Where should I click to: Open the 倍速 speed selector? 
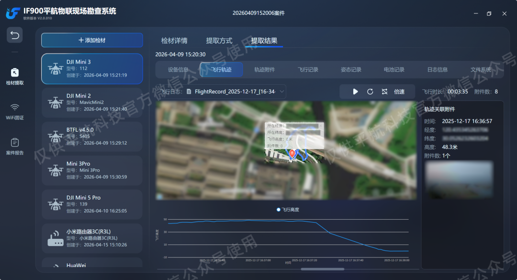pyautogui.click(x=399, y=92)
